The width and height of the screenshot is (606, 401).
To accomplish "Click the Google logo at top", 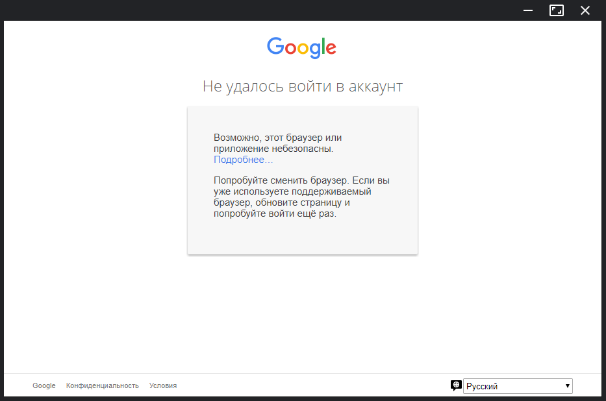I will 301,48.
